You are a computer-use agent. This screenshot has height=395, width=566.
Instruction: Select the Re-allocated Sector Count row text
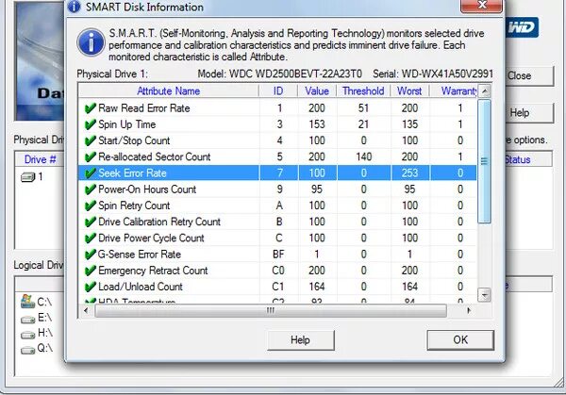pyautogui.click(x=155, y=156)
